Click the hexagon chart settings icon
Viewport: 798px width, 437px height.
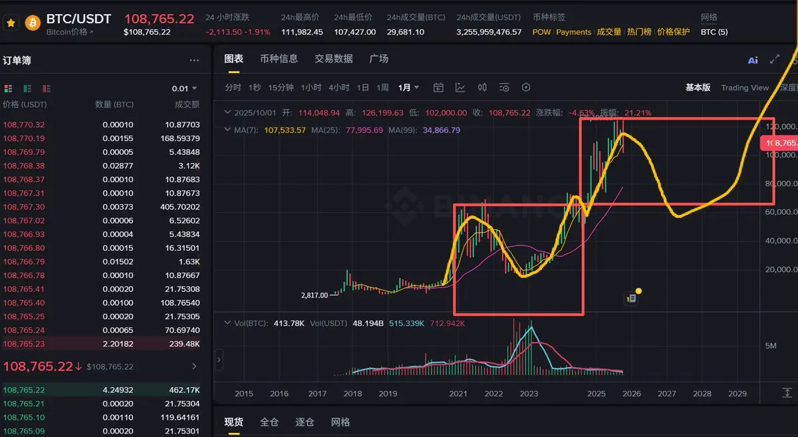[x=526, y=87]
